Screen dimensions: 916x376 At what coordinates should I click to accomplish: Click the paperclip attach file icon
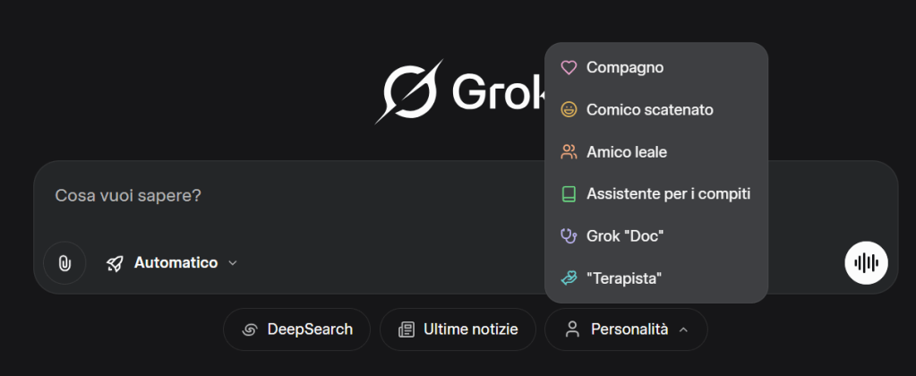pos(64,263)
